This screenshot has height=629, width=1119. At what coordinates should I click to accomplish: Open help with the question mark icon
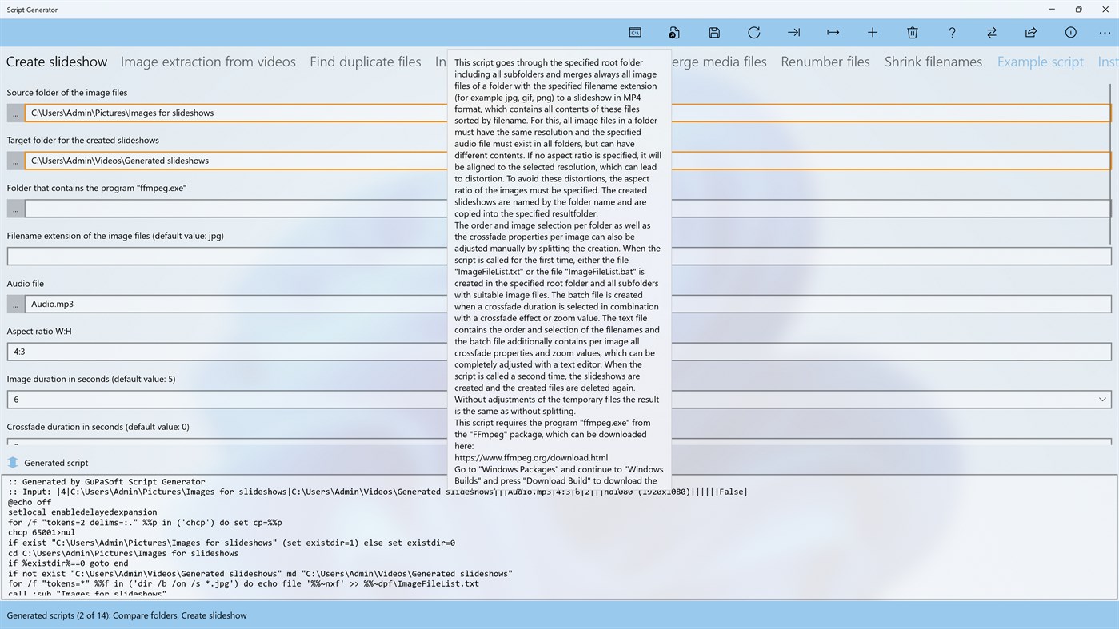tap(952, 33)
